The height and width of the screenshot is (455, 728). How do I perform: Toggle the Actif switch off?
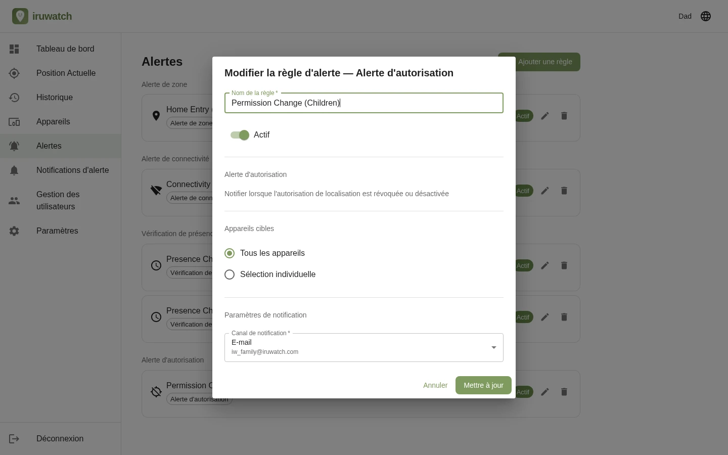pyautogui.click(x=240, y=135)
